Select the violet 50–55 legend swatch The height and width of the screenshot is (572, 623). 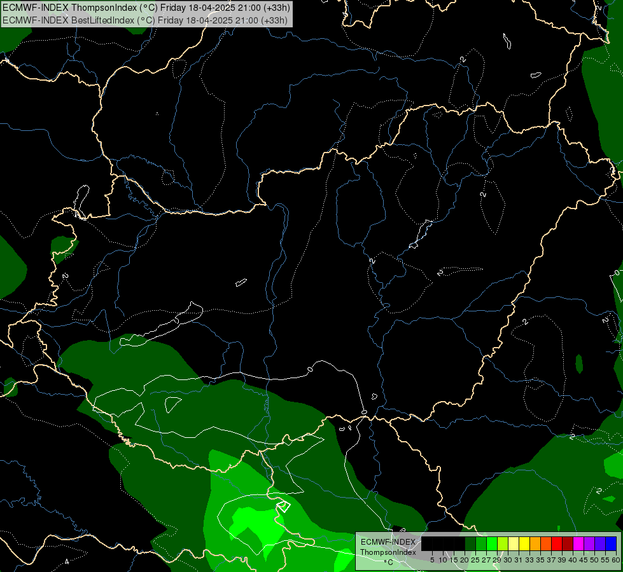600,543
